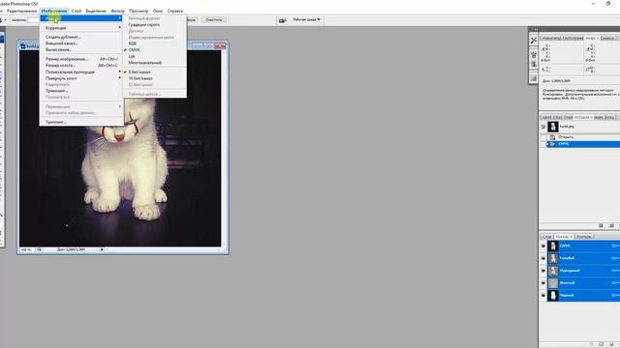Click the kodd.jpg document title bar icon
The image size is (620, 348).
point(23,46)
